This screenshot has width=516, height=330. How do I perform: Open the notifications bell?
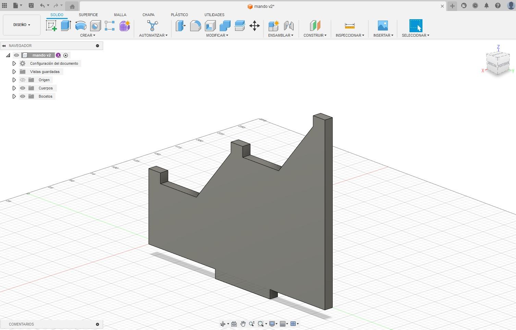(x=487, y=5)
